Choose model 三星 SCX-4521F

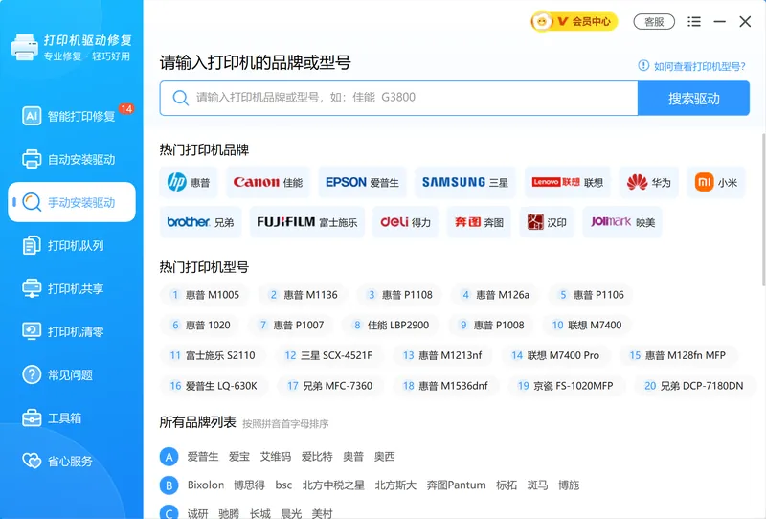point(328,355)
